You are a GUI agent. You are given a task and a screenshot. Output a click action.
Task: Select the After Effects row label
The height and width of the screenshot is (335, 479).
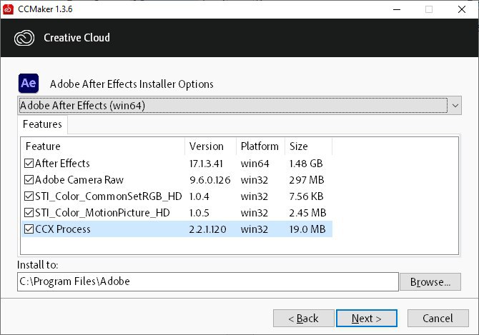click(x=62, y=164)
